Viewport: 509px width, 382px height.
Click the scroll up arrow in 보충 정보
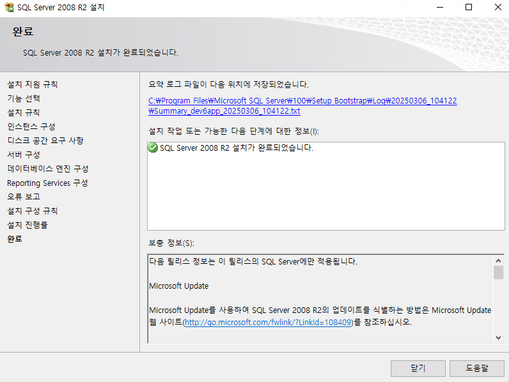tap(498, 261)
